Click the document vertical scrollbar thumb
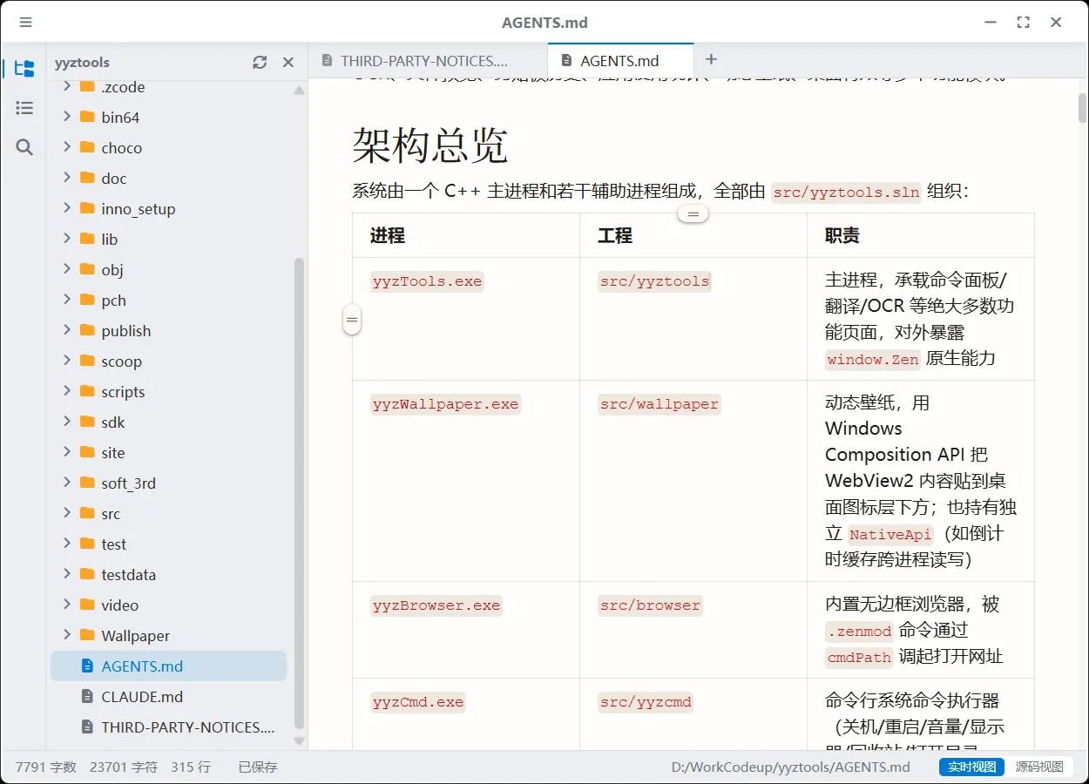Viewport: 1089px width, 784px height. 1083,107
